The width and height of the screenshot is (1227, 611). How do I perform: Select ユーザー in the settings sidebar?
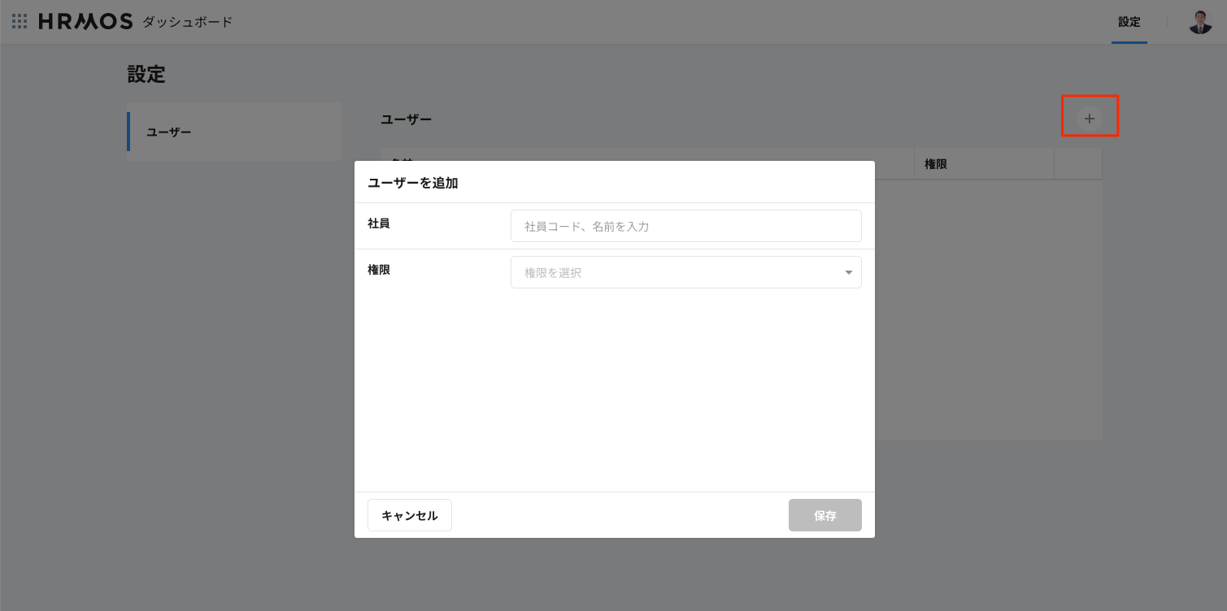(168, 132)
